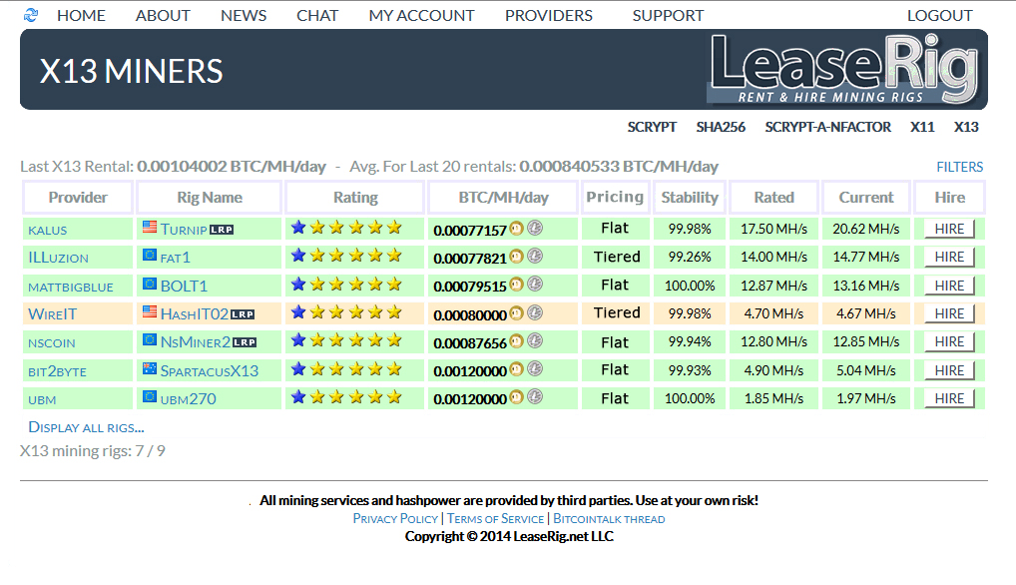Switch to the SCRYPT algorithm tab
1016x585 pixels.
click(x=652, y=127)
